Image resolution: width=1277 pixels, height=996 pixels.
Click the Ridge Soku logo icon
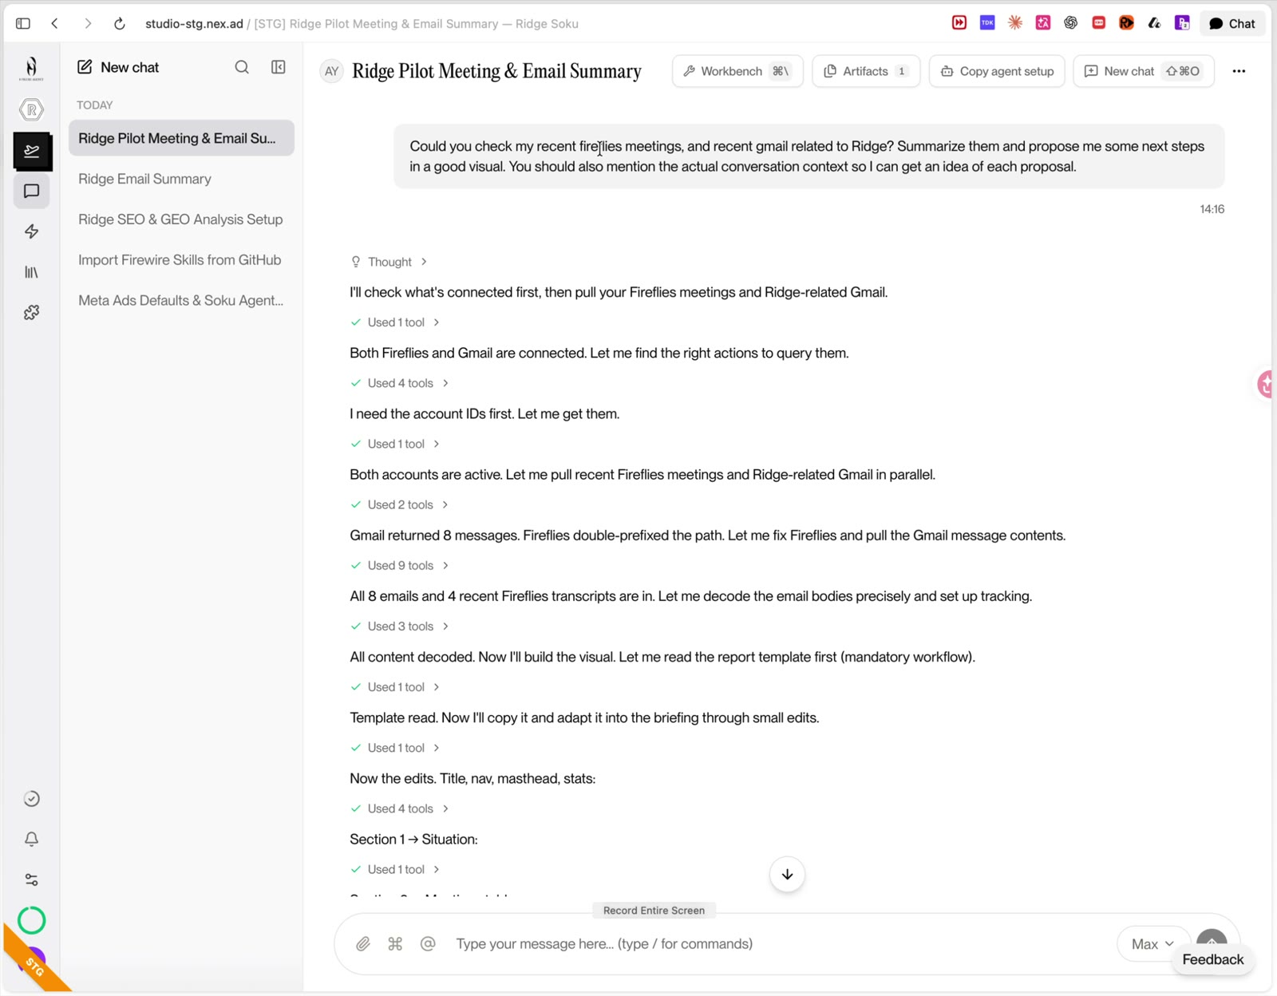[31, 68]
